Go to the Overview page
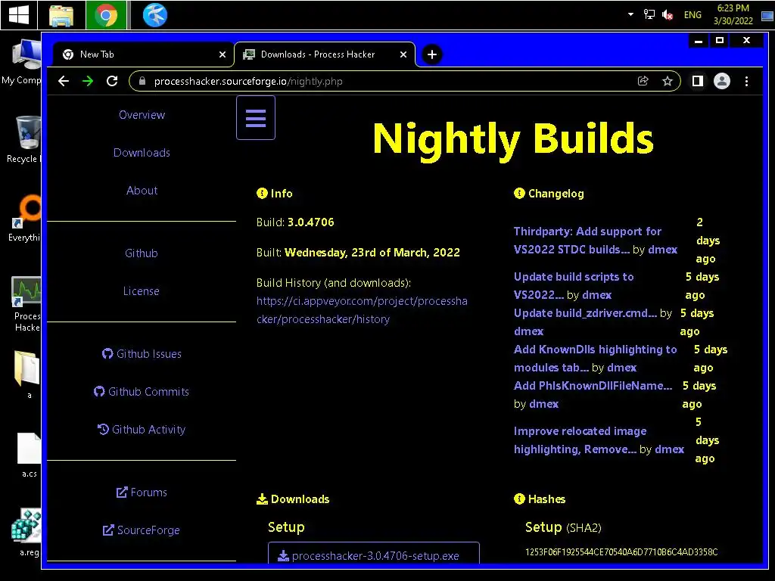 point(142,115)
